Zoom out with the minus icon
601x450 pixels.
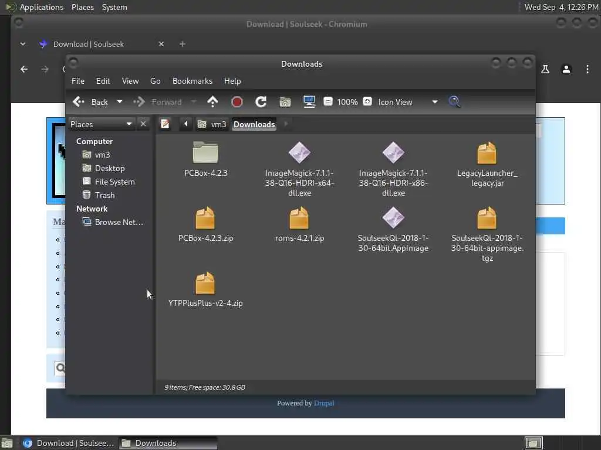coord(328,102)
